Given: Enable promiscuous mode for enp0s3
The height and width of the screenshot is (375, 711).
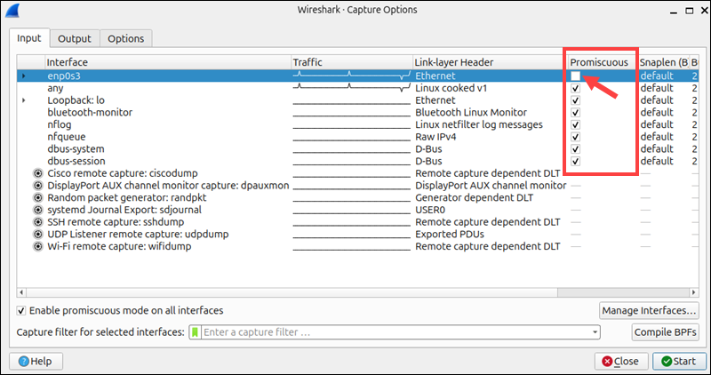Looking at the screenshot, I should coord(575,76).
